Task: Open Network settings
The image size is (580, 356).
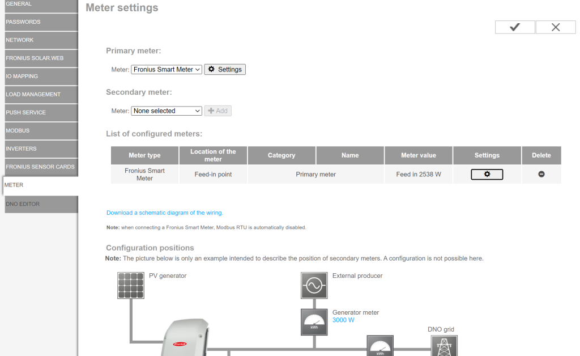Action: [x=41, y=40]
